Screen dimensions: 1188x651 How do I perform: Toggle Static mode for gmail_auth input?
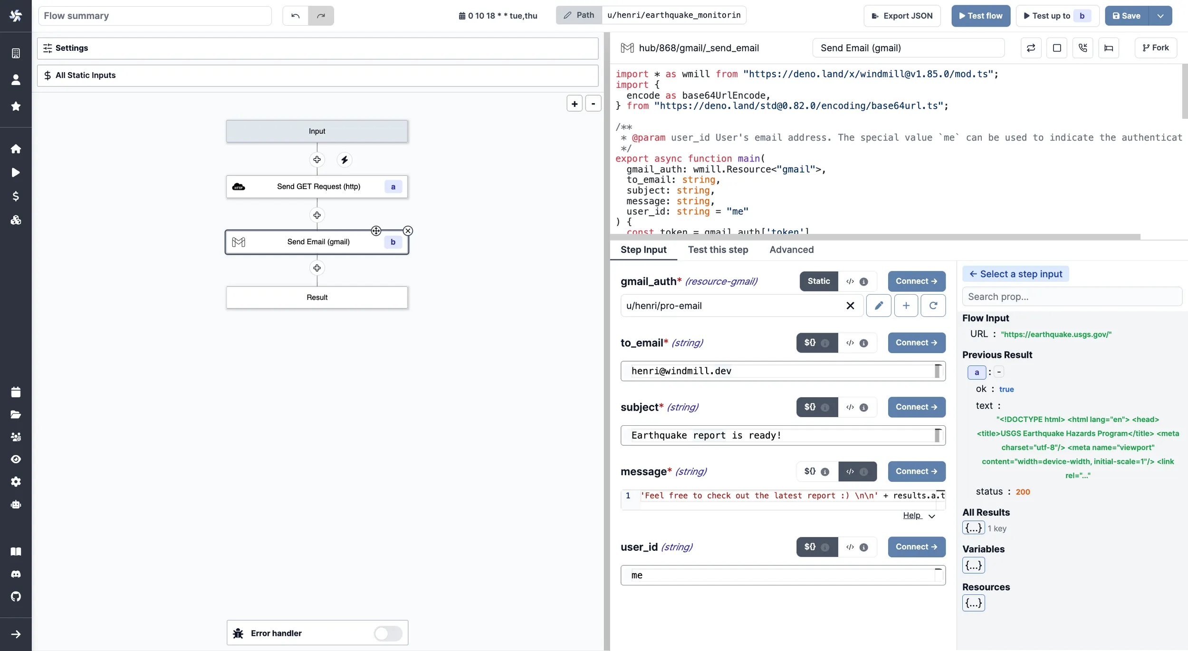point(818,281)
